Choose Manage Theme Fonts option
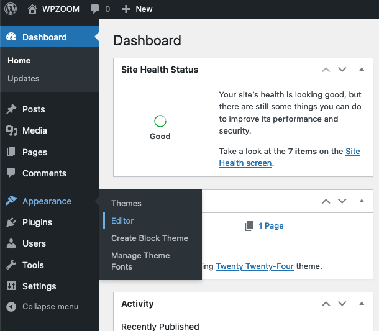 point(140,261)
